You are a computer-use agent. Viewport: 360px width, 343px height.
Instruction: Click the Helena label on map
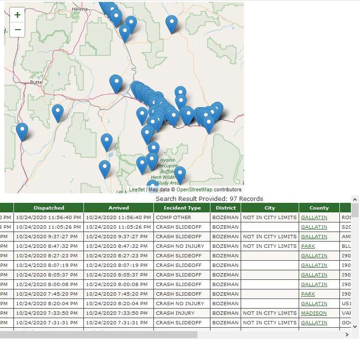tap(80, 9)
